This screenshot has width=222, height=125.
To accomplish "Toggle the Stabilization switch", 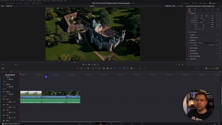I will point(188,51).
